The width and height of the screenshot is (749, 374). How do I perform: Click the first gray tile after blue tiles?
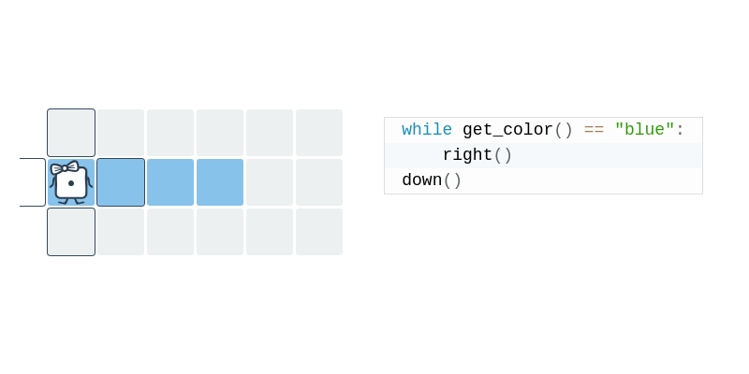point(270,182)
